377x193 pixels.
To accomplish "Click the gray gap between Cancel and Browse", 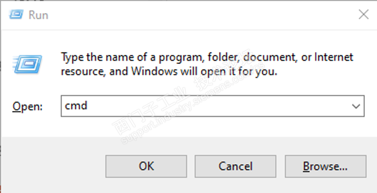I will pyautogui.click(x=280, y=167).
